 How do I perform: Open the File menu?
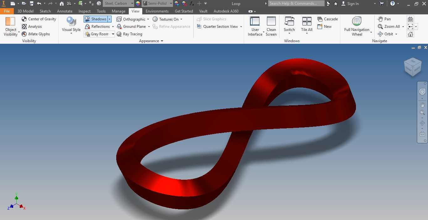7,11
